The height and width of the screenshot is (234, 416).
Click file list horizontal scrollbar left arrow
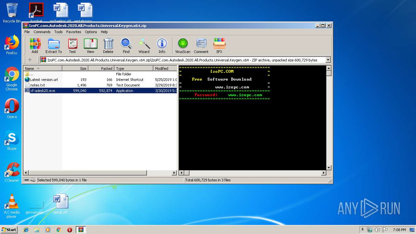coord(26,173)
